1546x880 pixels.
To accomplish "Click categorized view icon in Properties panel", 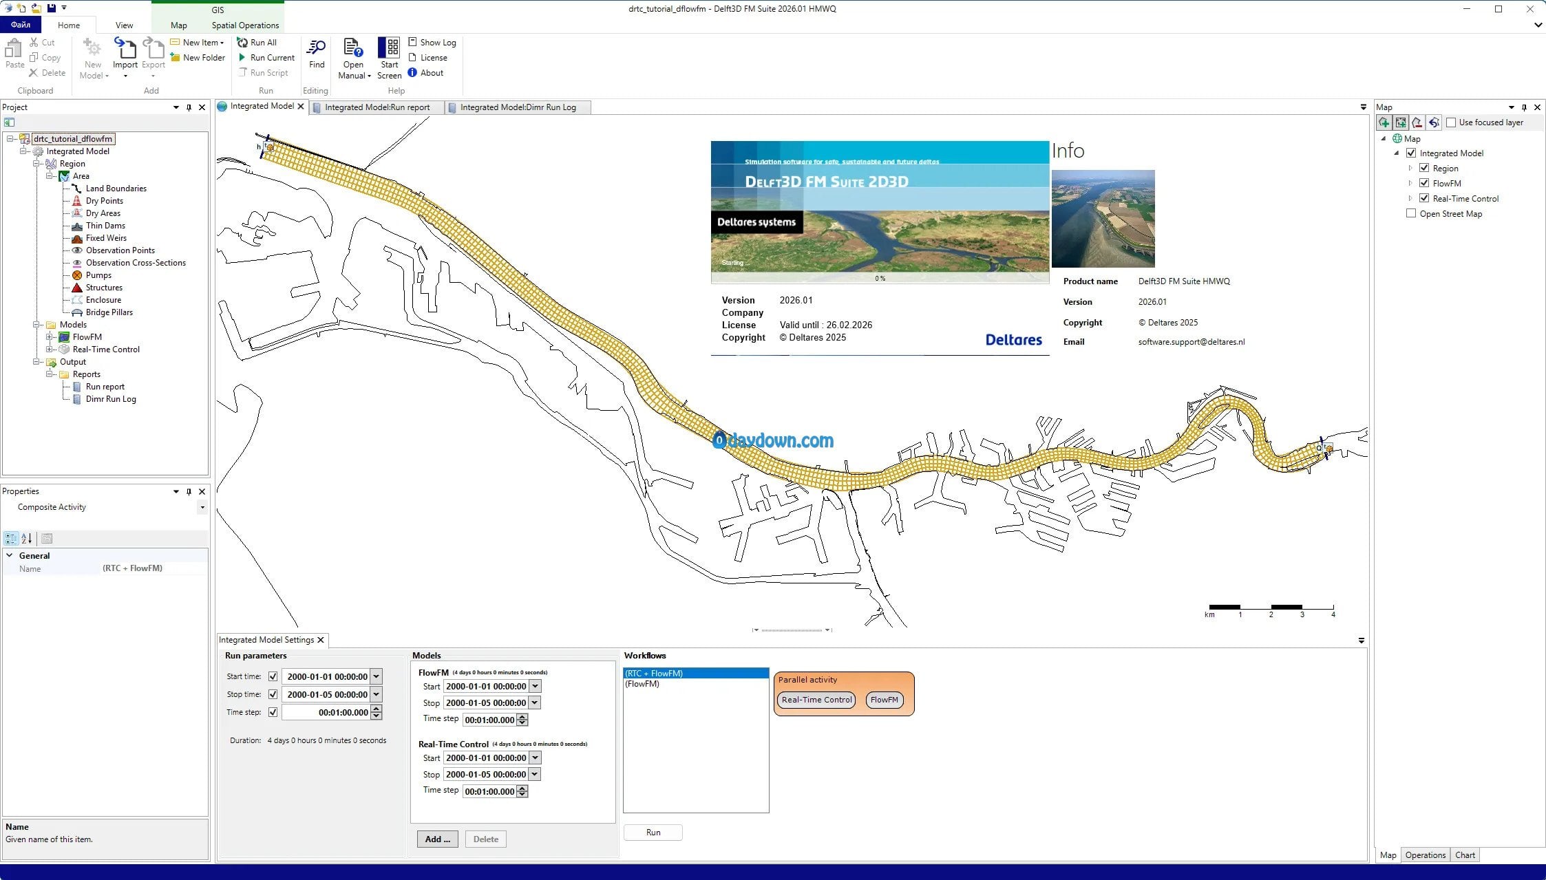I will [x=11, y=539].
